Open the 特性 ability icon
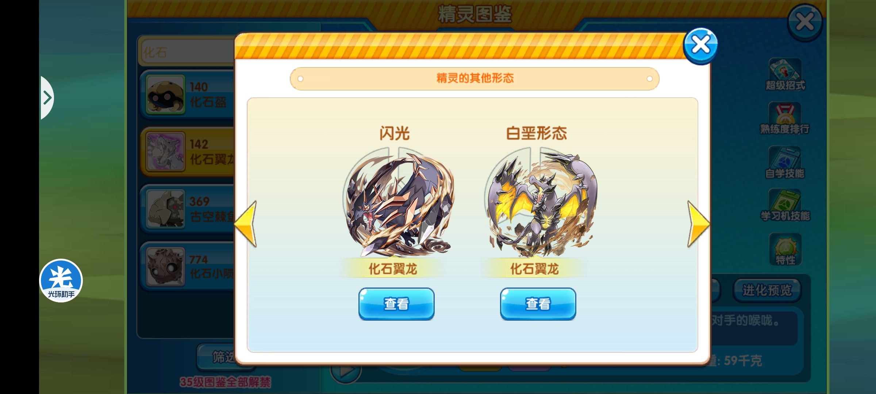This screenshot has width=876, height=394. point(785,250)
